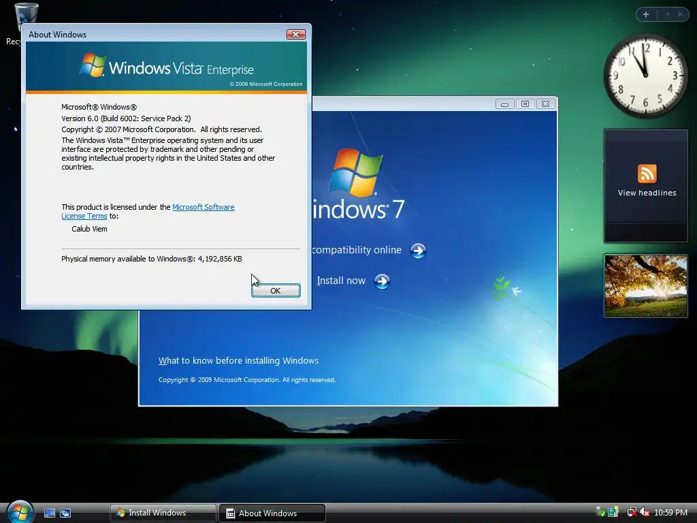The height and width of the screenshot is (523, 697).
Task: Maximize the Install Windows window
Action: (x=525, y=104)
